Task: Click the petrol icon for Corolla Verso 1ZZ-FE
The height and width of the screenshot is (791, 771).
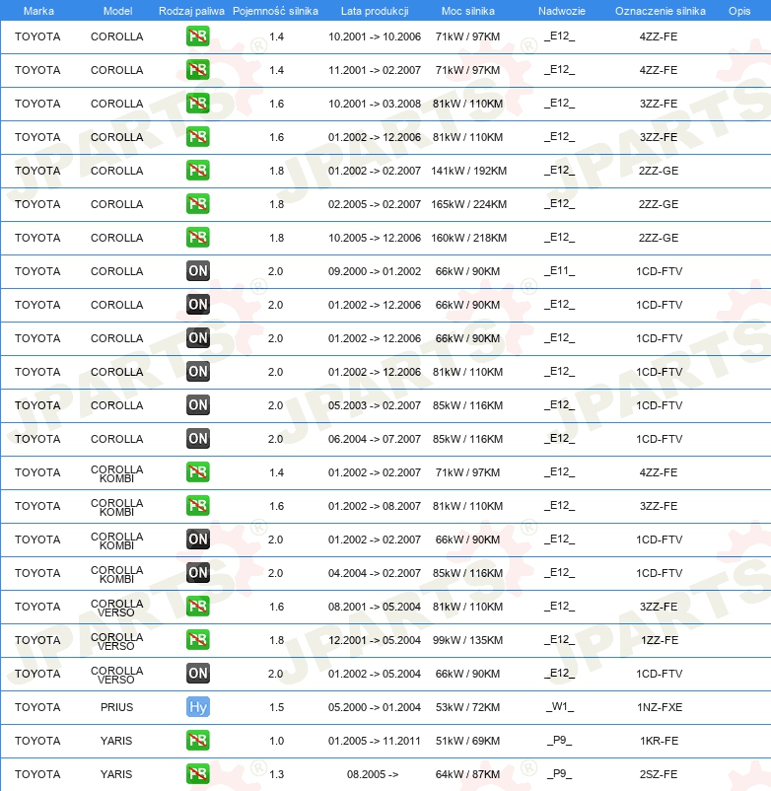Action: tap(197, 640)
